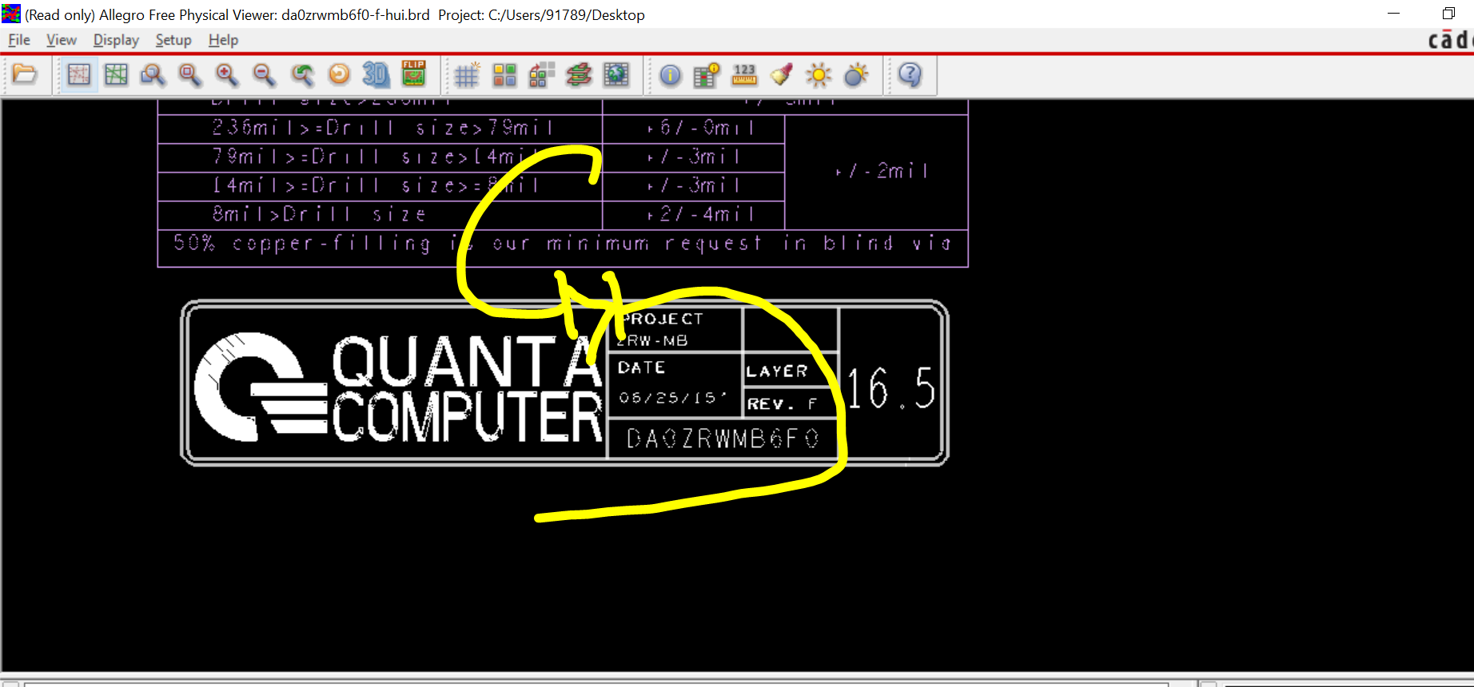Click the highlight sun icon

point(819,75)
